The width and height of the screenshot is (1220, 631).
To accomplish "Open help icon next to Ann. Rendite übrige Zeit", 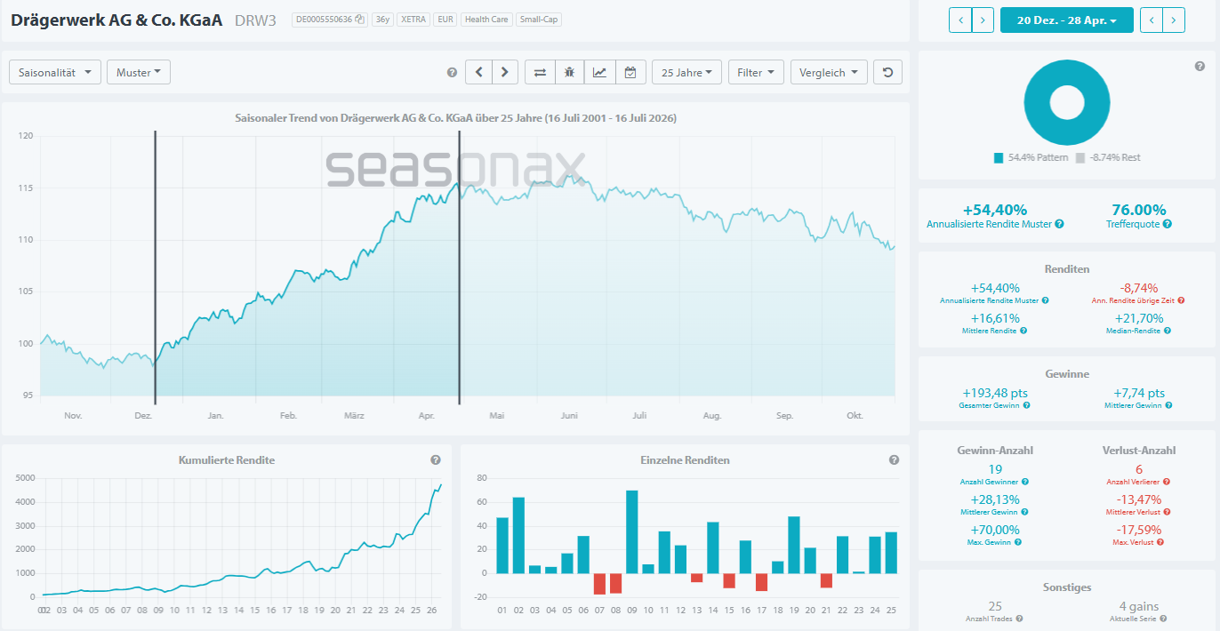I will [1181, 300].
